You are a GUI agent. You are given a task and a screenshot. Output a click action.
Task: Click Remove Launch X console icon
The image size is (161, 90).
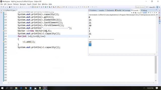(134, 13)
